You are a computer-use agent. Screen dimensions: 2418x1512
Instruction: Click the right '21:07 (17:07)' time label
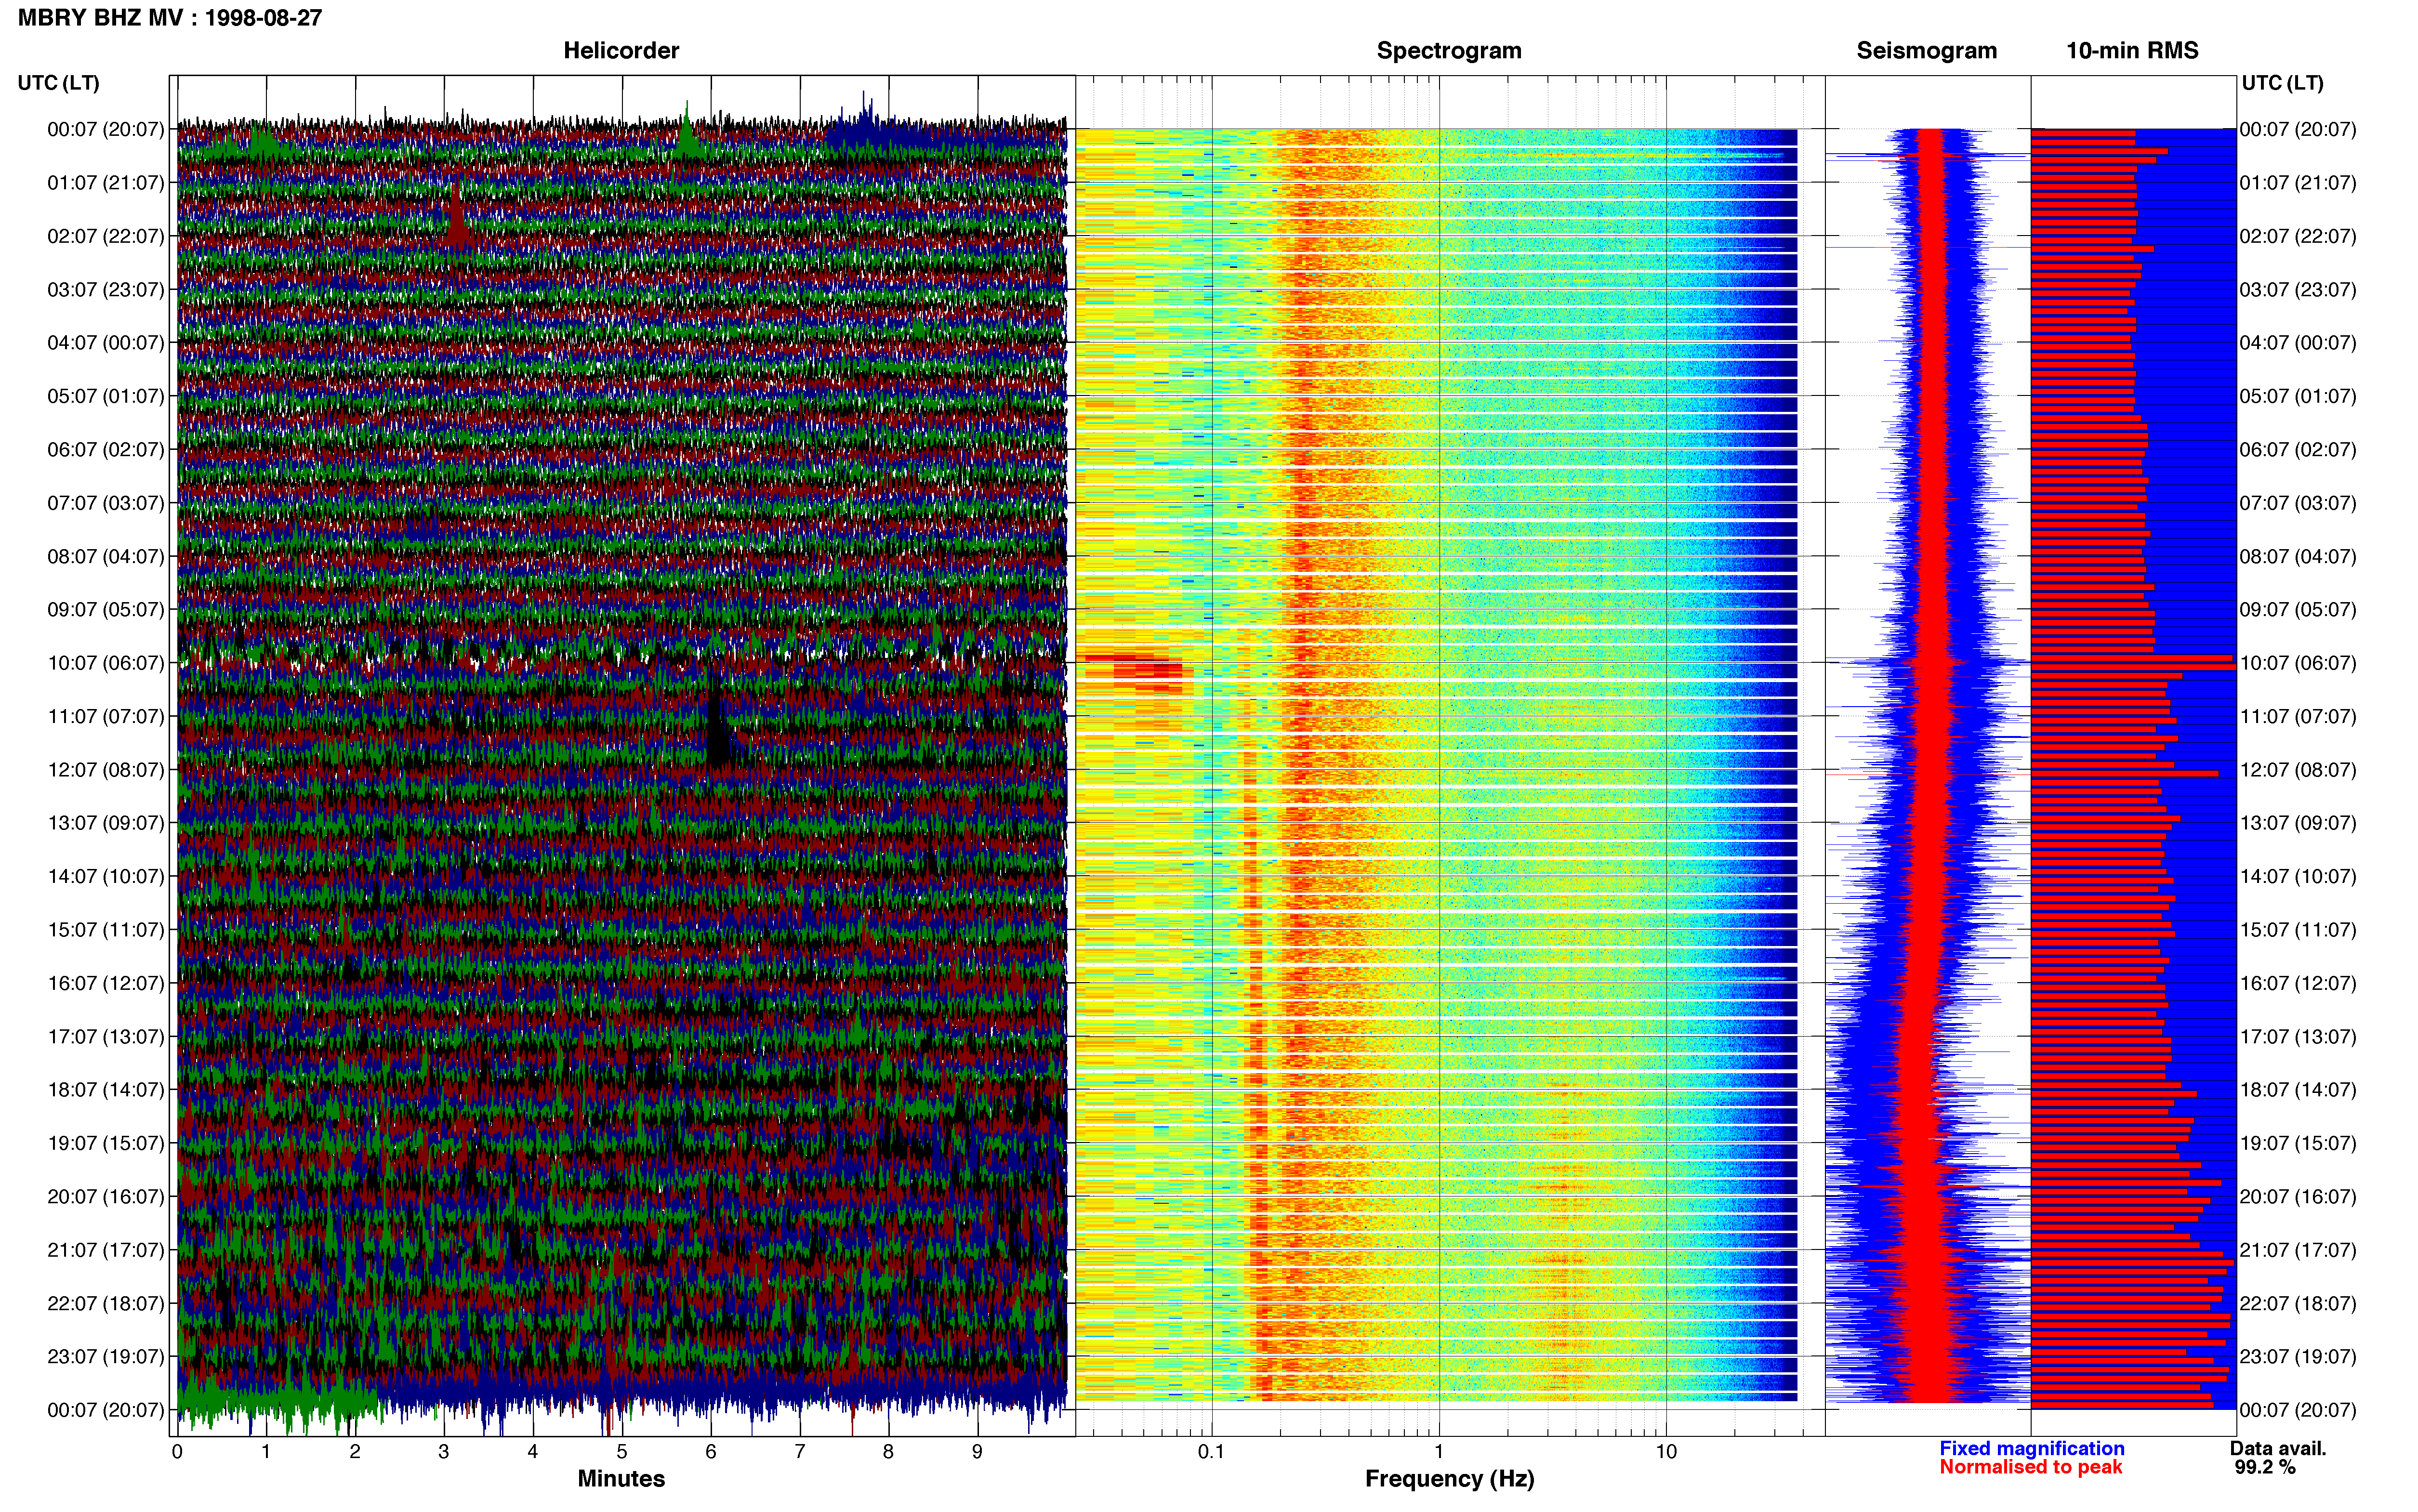pos(2298,1250)
